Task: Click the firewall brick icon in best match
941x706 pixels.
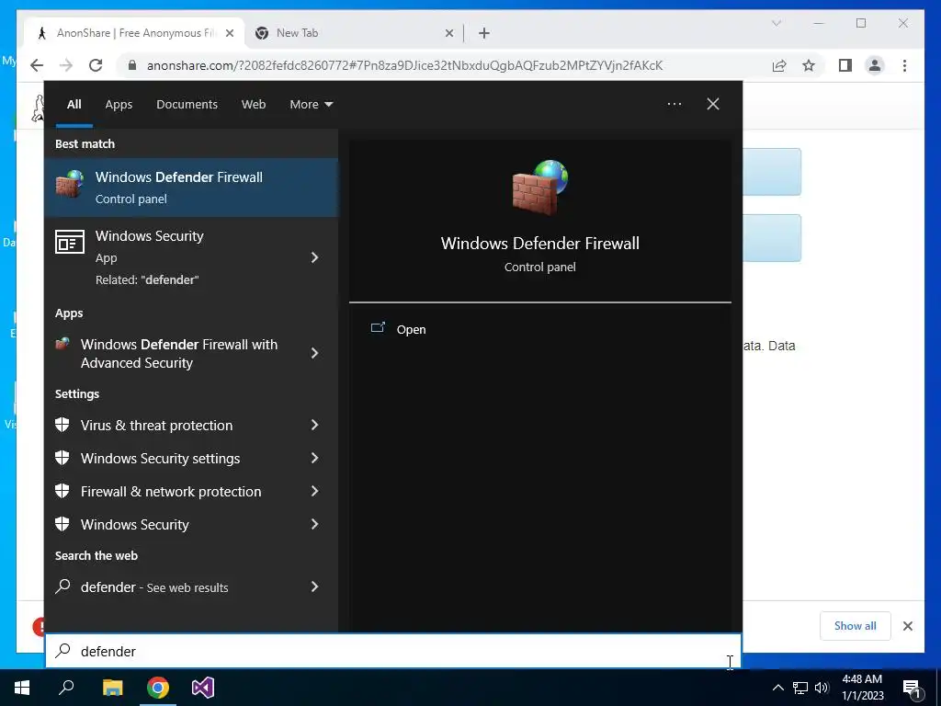Action: coord(70,184)
